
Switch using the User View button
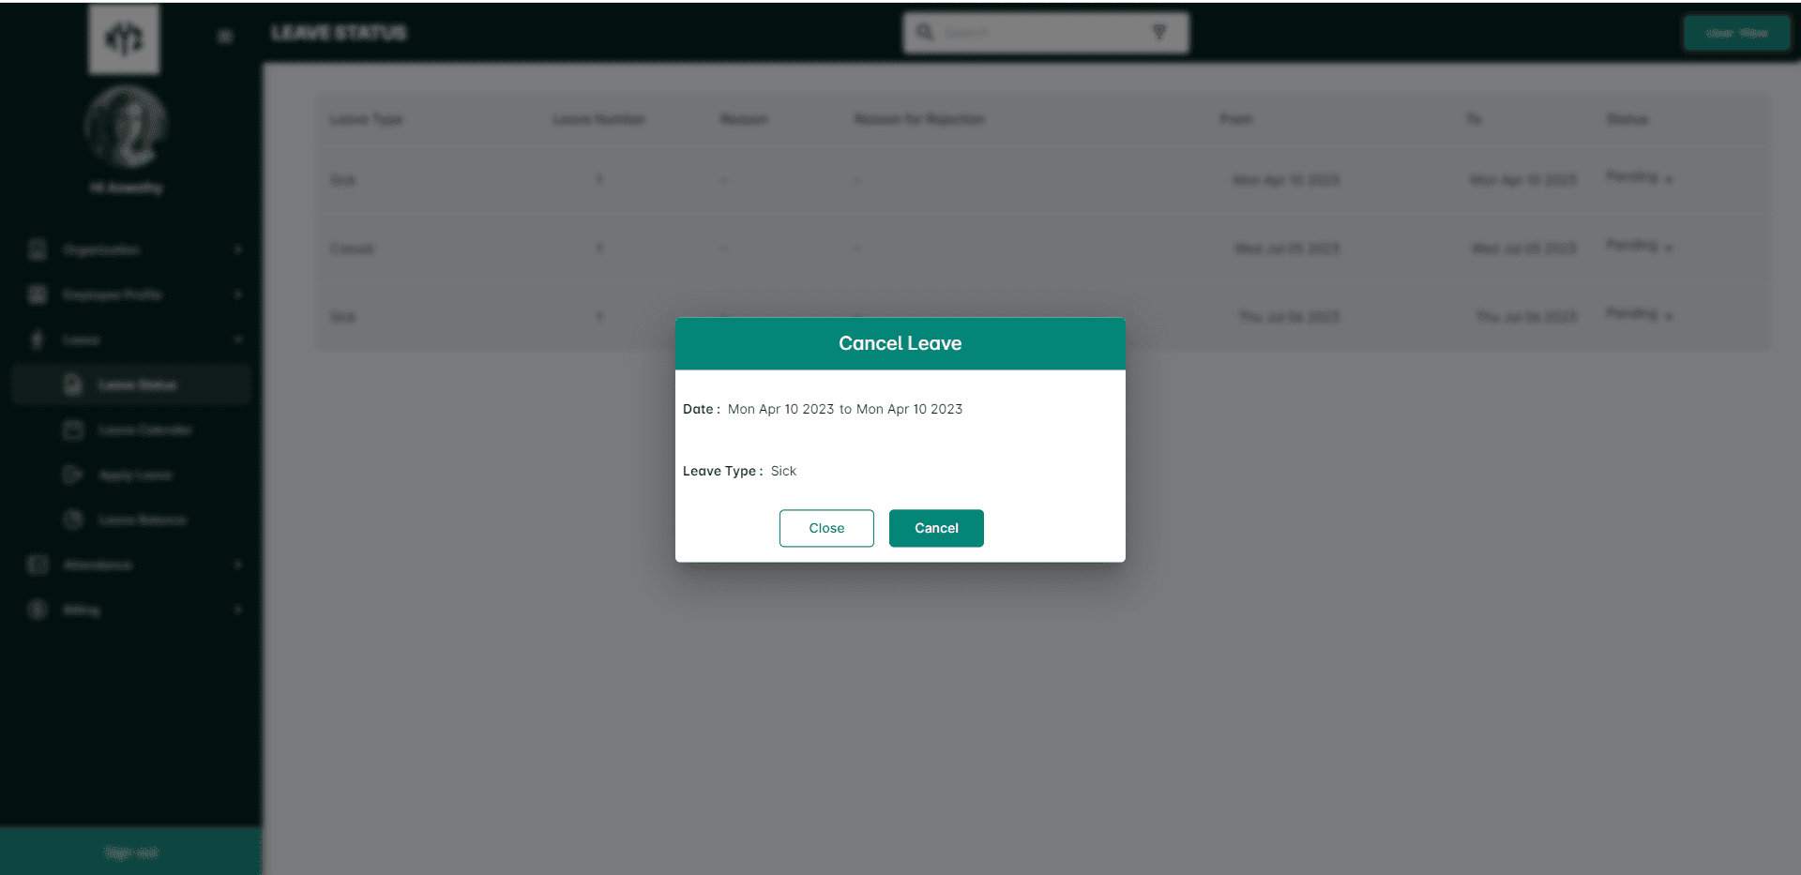[1736, 33]
